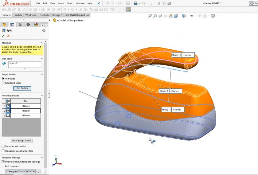The image size is (258, 175).
Task: Open the Options gear icon
Action: [x=169, y=3]
